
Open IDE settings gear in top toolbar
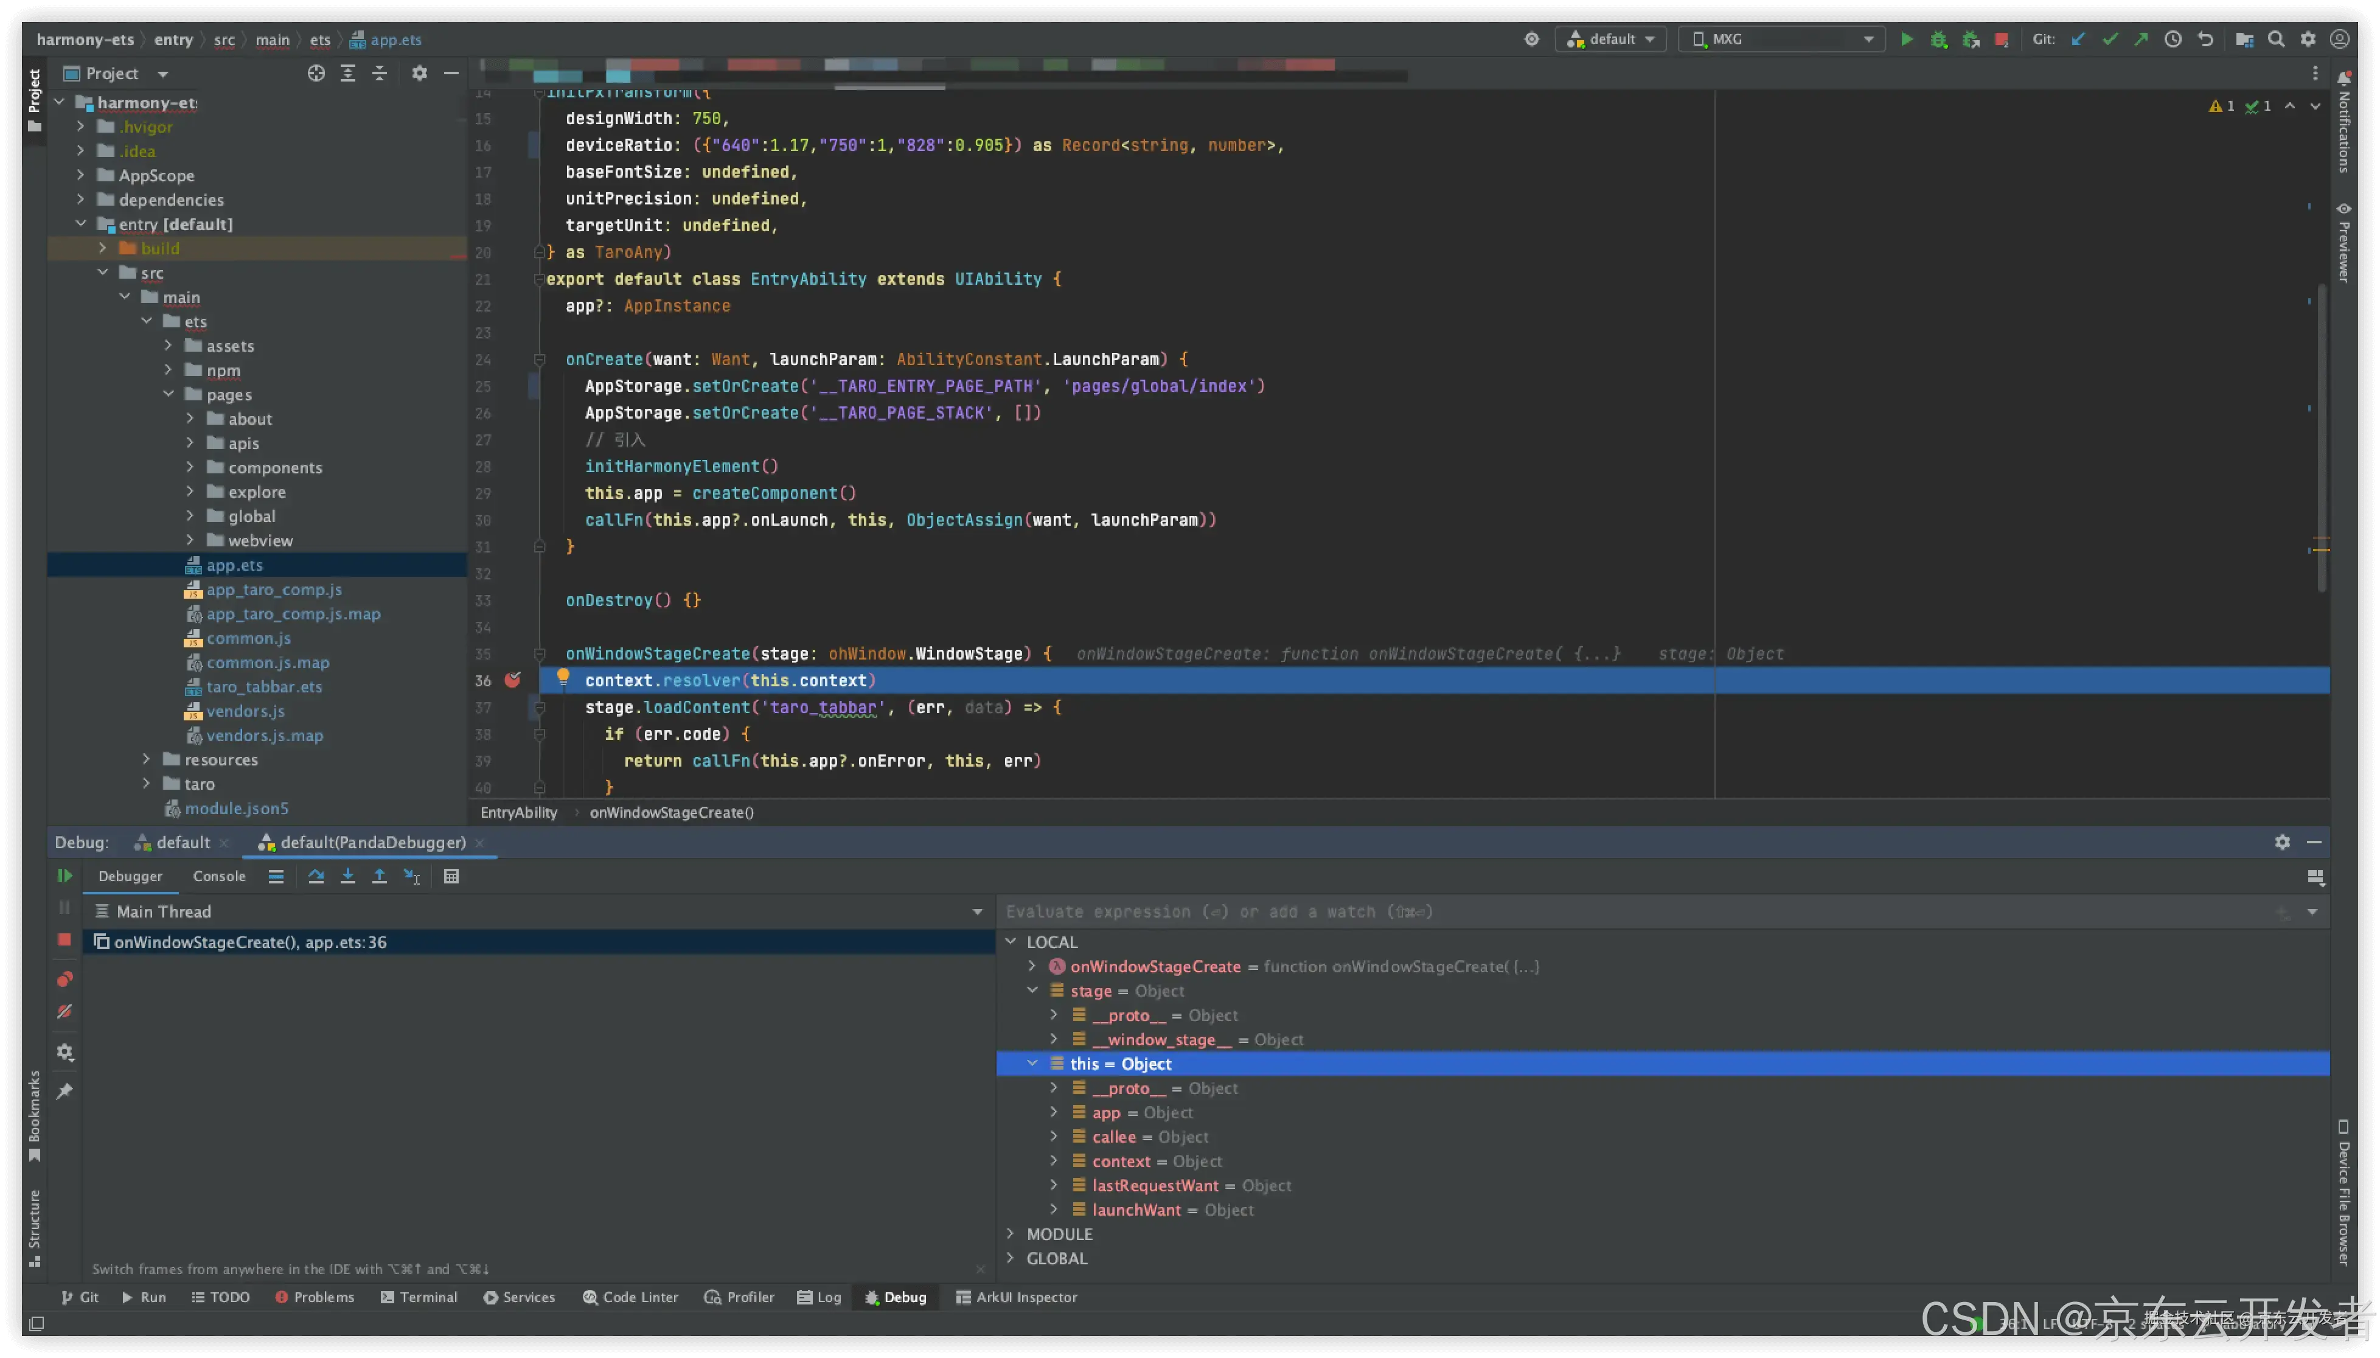[x=2307, y=39]
